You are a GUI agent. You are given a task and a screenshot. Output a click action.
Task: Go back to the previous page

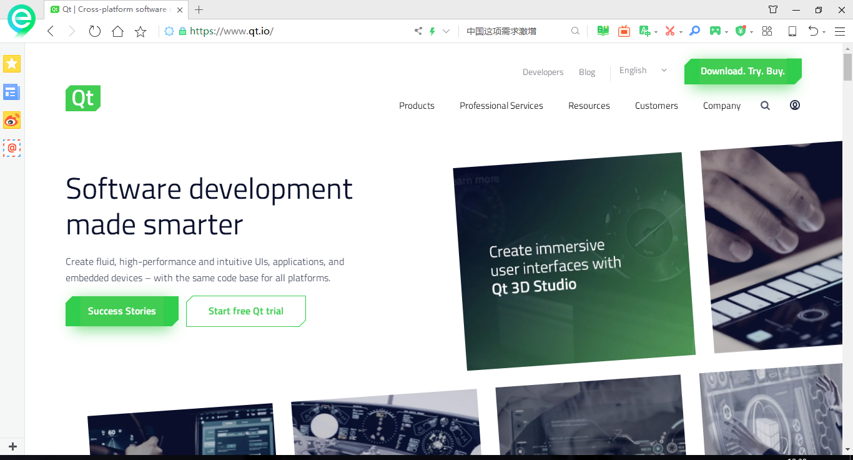click(x=51, y=31)
